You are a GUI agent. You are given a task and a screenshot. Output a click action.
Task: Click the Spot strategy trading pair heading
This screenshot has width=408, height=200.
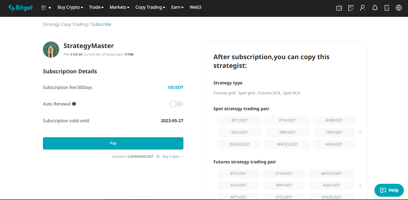pos(241,109)
